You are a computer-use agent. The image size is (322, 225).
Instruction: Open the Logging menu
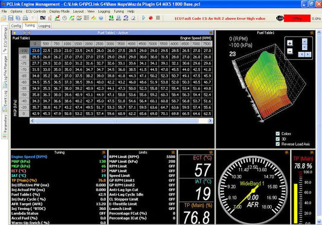coord(104,11)
